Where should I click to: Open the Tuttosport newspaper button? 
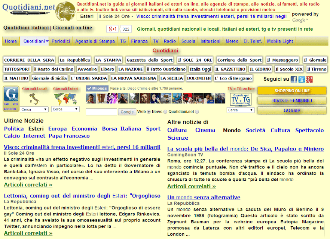[17, 69]
